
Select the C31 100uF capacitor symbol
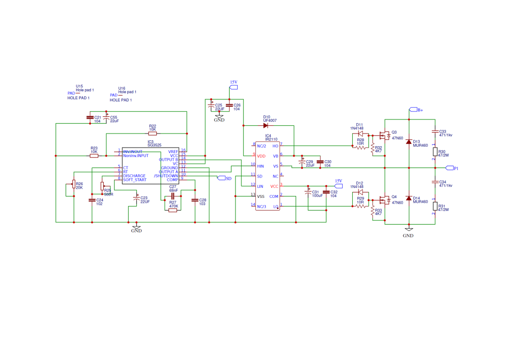tap(308, 192)
